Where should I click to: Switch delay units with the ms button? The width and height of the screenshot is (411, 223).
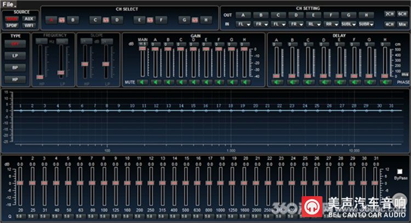point(405,75)
